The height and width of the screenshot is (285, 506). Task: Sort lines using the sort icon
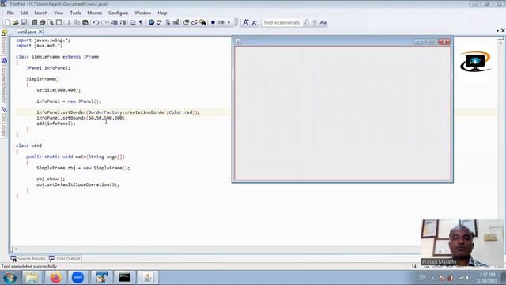(x=168, y=23)
